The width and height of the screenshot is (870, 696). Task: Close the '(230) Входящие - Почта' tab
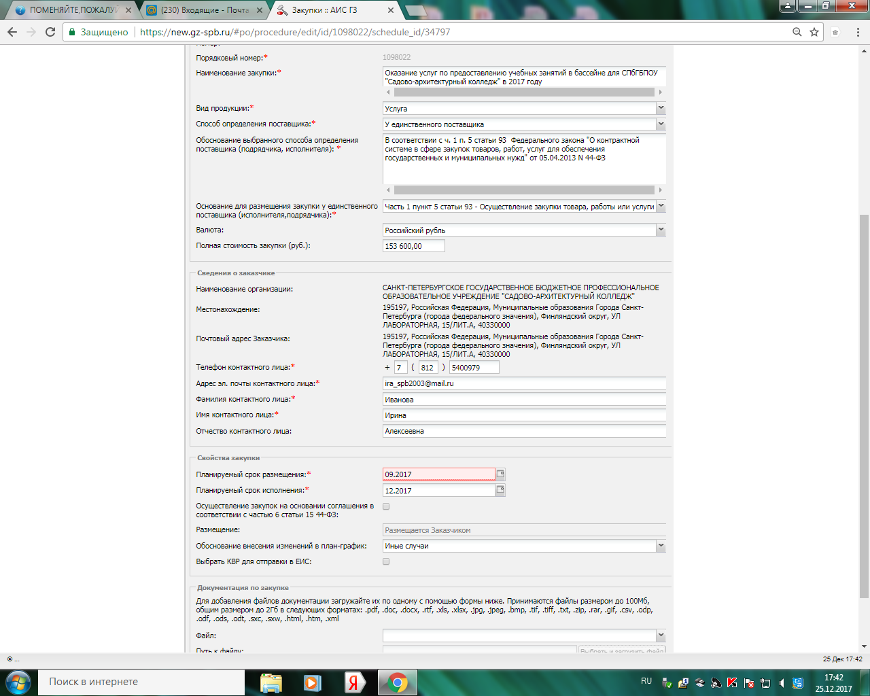(259, 10)
